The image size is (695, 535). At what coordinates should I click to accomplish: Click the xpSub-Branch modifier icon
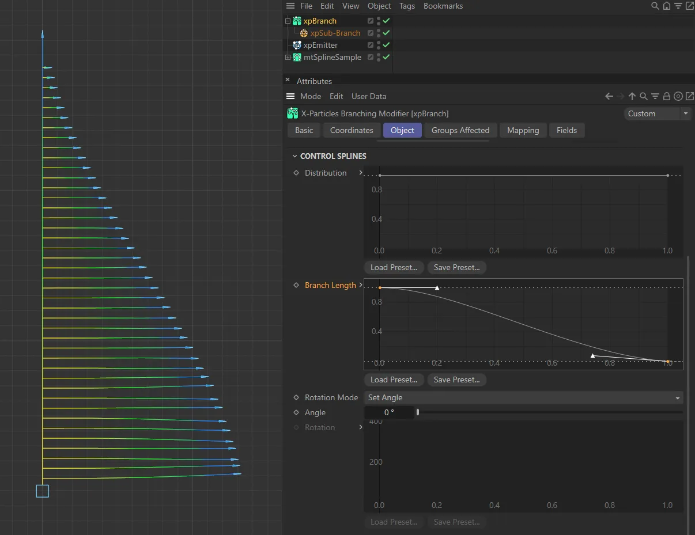(x=304, y=33)
